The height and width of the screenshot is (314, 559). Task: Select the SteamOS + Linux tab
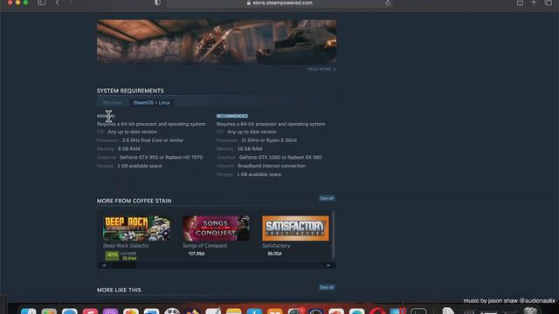[x=151, y=103]
